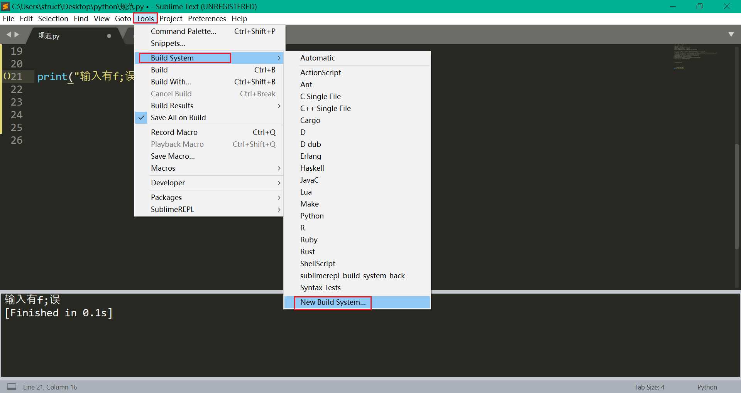Open the tab list dropdown triangle
This screenshot has width=741, height=393.
point(731,34)
